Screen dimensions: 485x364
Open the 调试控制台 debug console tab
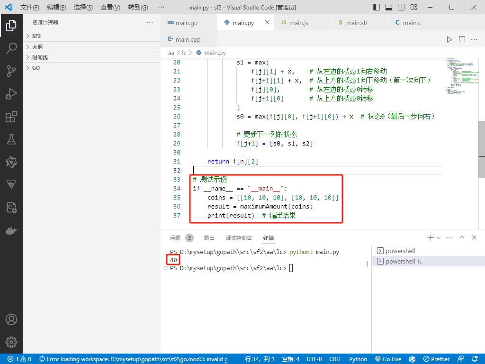tap(239, 238)
